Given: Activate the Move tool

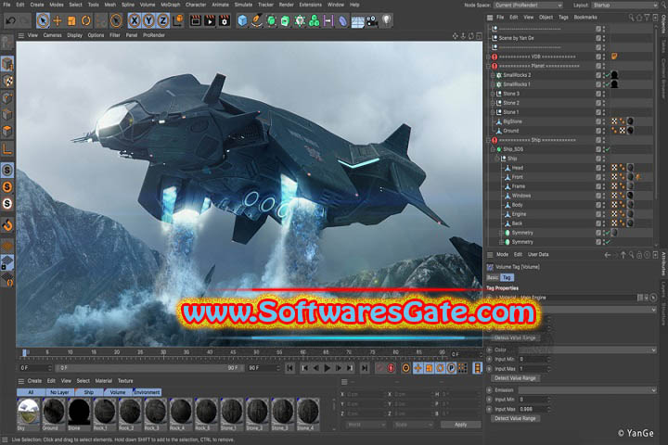Looking at the screenshot, I should point(58,20).
